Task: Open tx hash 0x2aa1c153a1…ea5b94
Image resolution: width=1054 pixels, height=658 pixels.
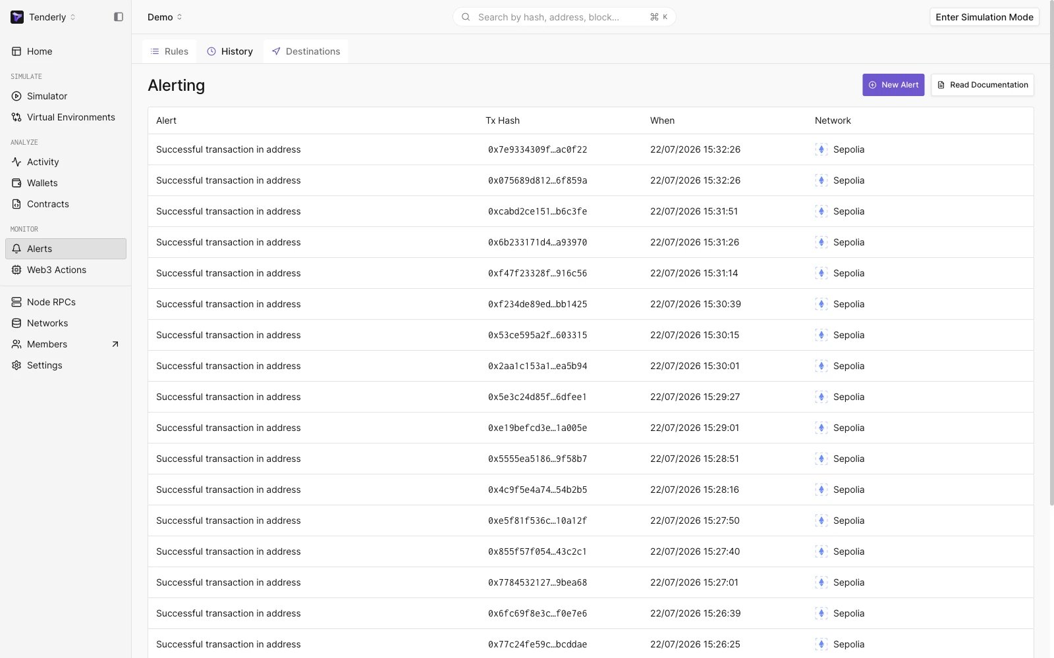Action: [x=538, y=366]
